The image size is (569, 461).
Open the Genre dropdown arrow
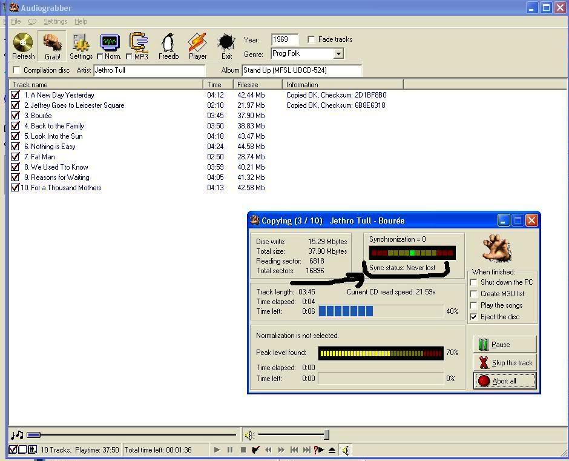click(338, 54)
